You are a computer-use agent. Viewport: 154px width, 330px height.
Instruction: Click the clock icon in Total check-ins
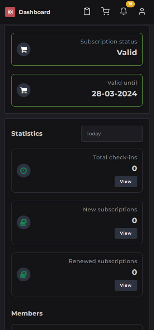[24, 171]
